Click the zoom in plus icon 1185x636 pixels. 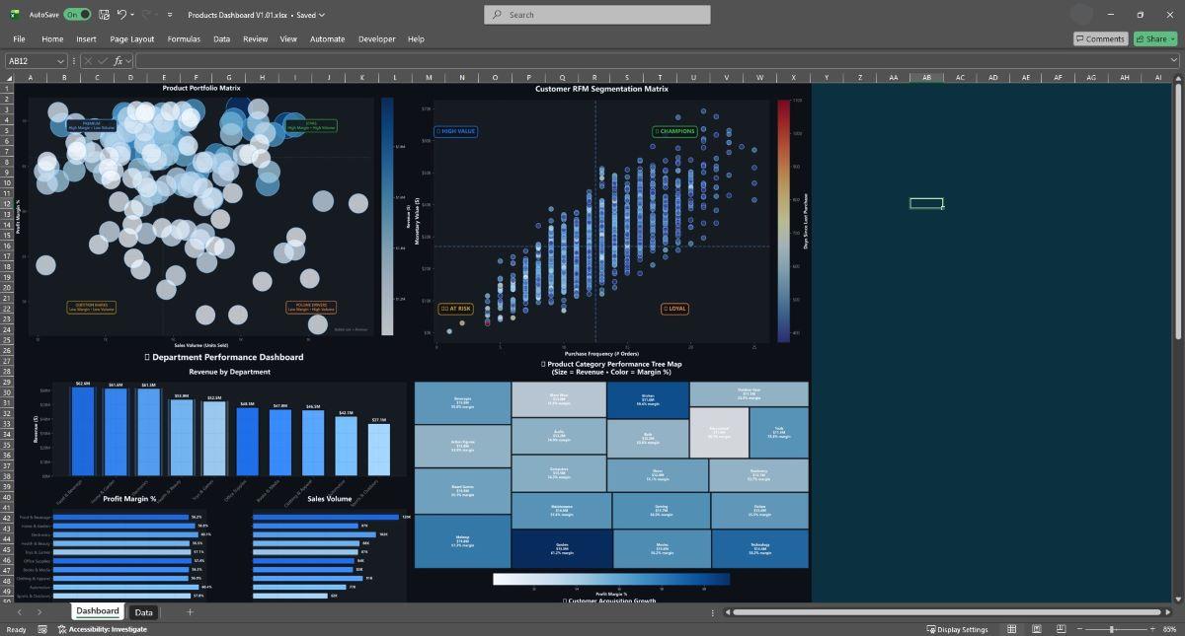click(x=1151, y=629)
